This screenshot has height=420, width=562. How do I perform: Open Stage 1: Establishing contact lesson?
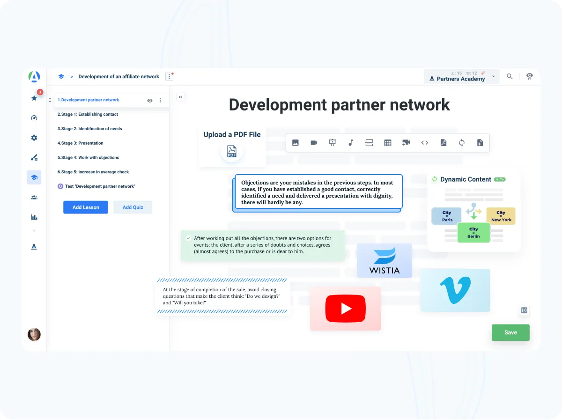point(88,114)
